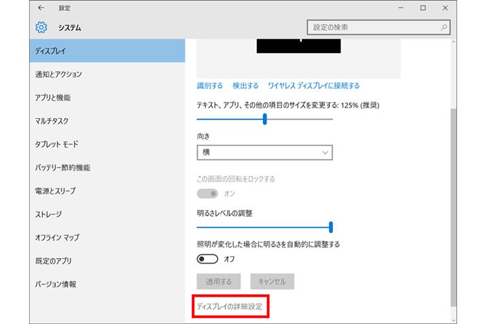Click the 検出する link

point(245,86)
